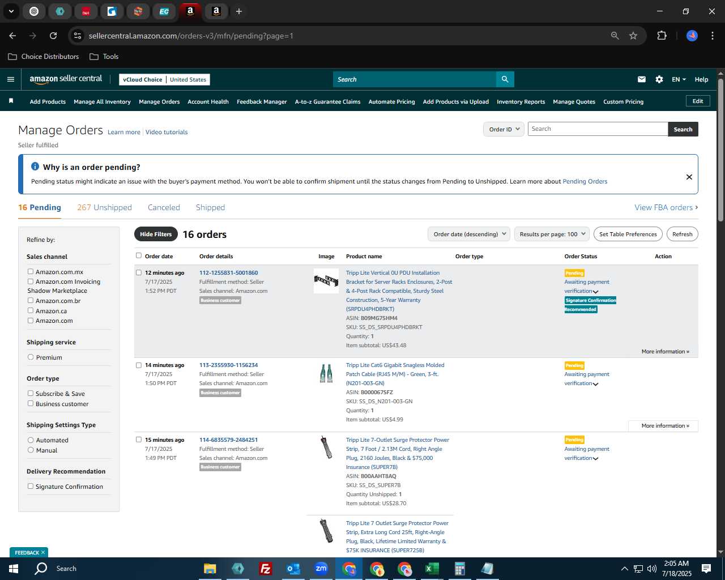Open the Seller Central hamburger menu

pos(10,79)
